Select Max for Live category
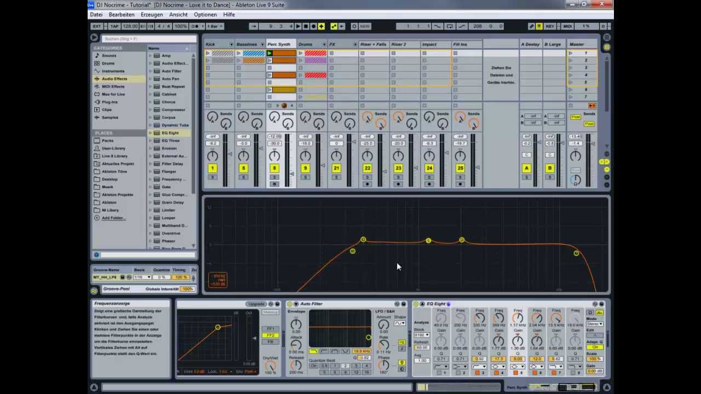 tap(113, 94)
